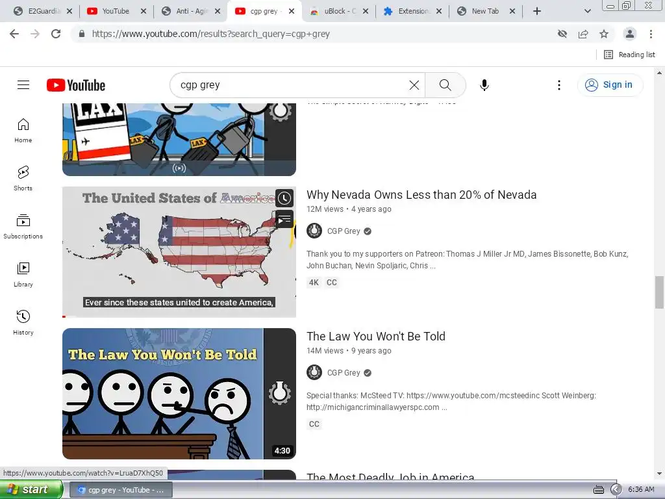Screen dimensions: 665x499
Task: Open The Most Deadly Job in America
Action: click(390, 476)
